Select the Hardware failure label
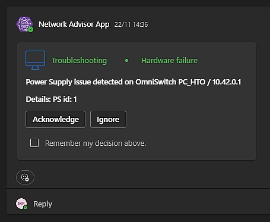Image resolution: width=270 pixels, height=222 pixels. pyautogui.click(x=169, y=60)
